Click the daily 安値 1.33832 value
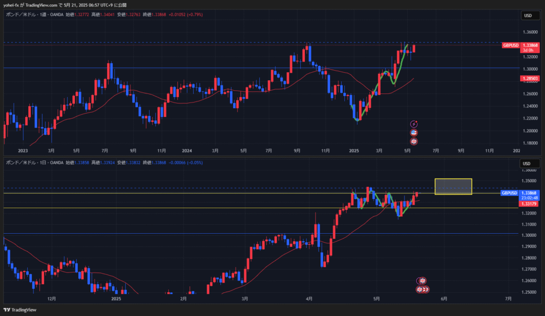The height and width of the screenshot is (316, 545). coord(133,163)
